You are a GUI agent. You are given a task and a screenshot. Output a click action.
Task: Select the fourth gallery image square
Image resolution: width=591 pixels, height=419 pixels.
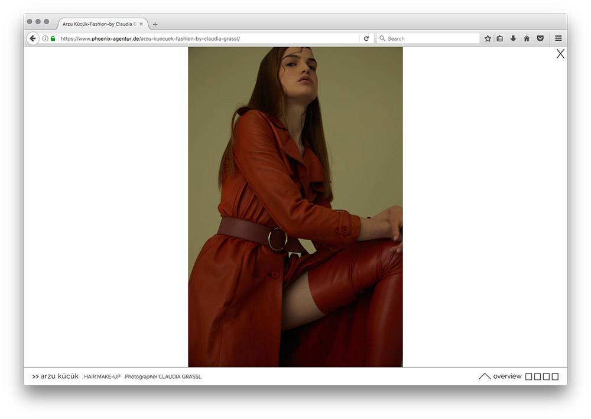coord(555,377)
